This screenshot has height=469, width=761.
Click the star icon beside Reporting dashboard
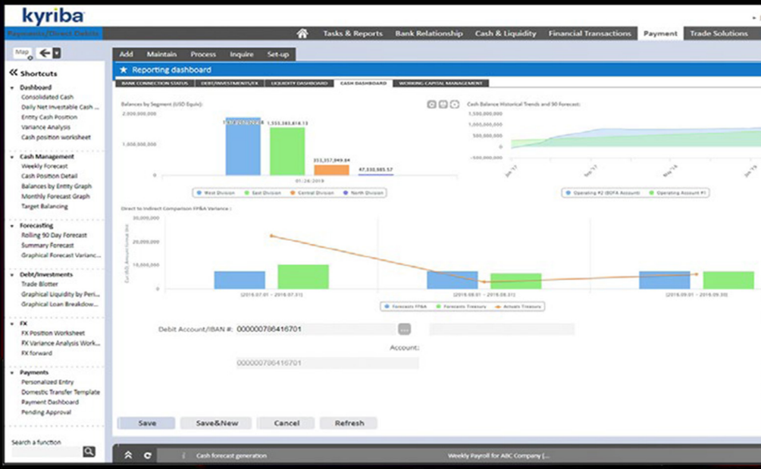click(x=125, y=68)
